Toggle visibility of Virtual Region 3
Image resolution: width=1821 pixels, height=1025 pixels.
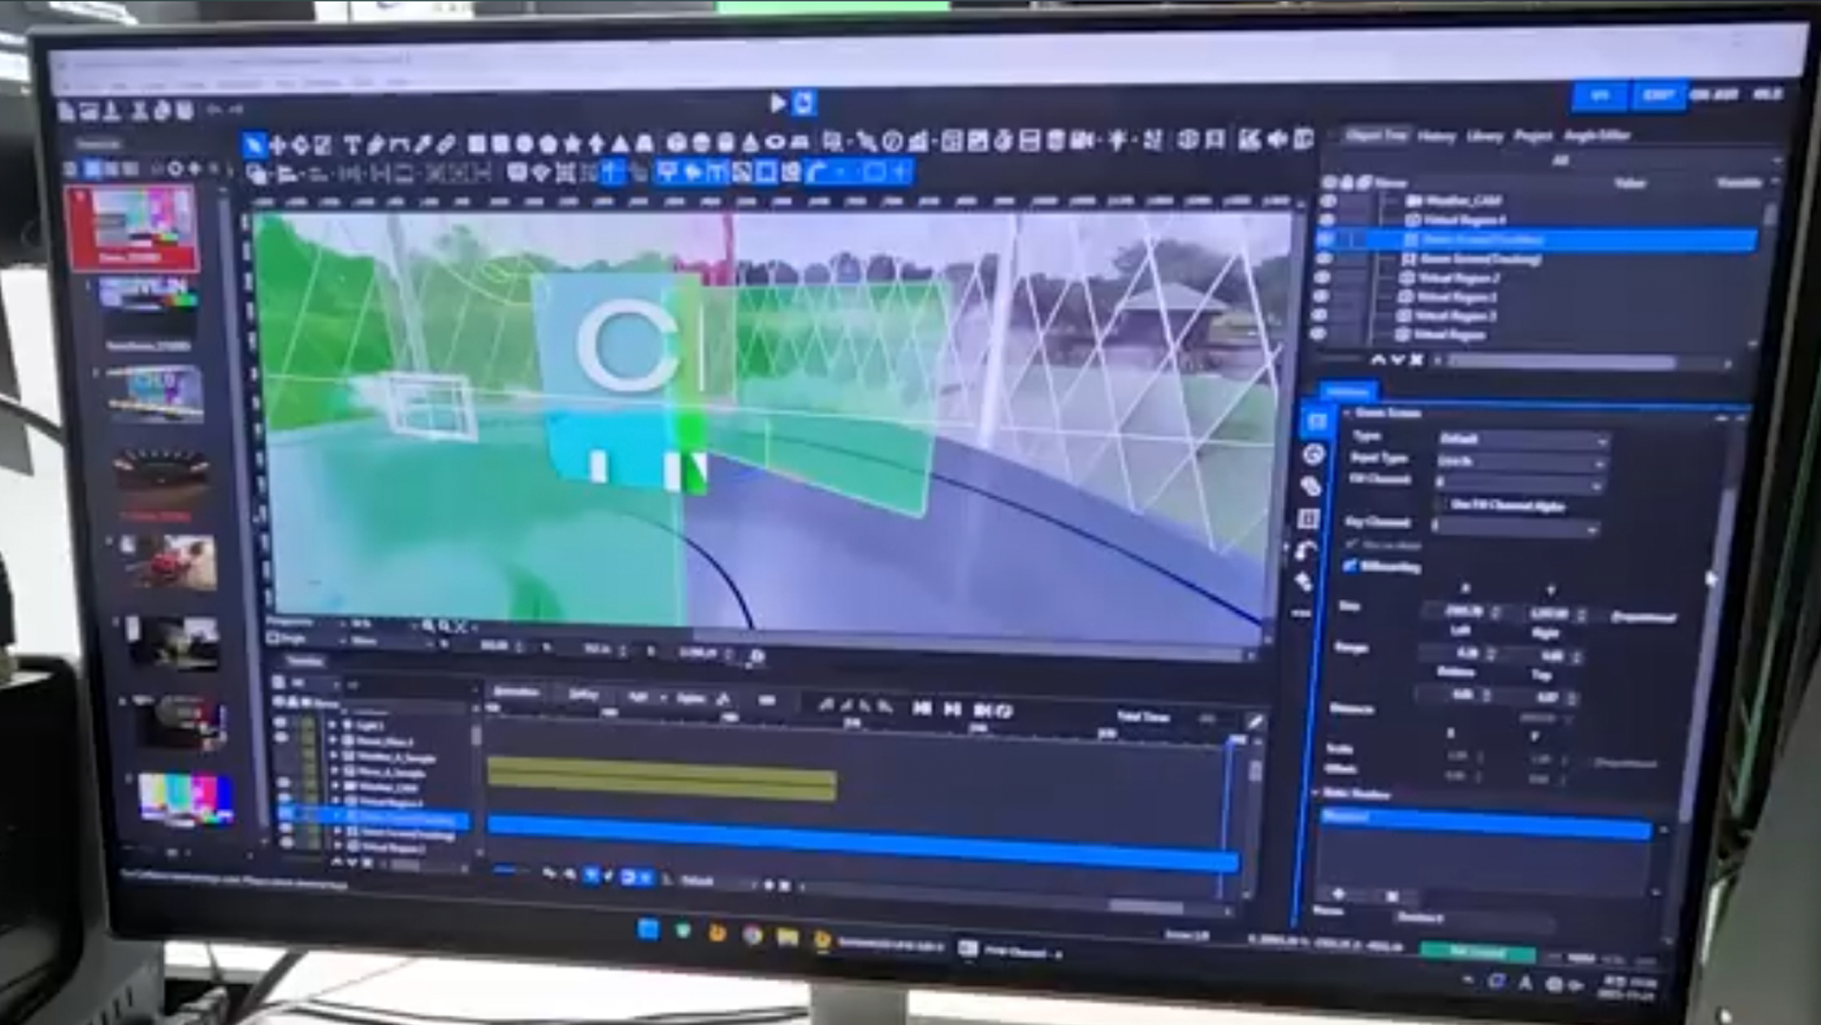click(x=1320, y=316)
